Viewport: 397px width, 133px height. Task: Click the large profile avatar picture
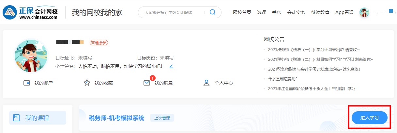coord(31,56)
